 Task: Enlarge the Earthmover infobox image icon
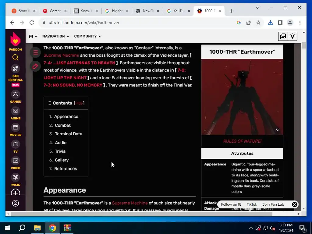pyautogui.click(x=278, y=129)
